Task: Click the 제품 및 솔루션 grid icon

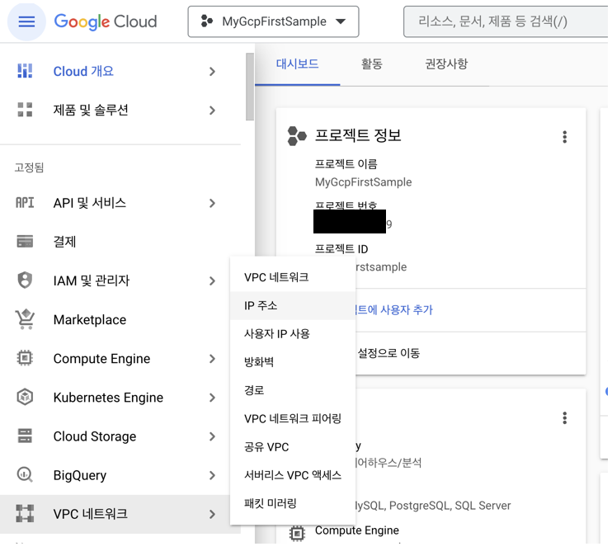Action: coord(25,110)
